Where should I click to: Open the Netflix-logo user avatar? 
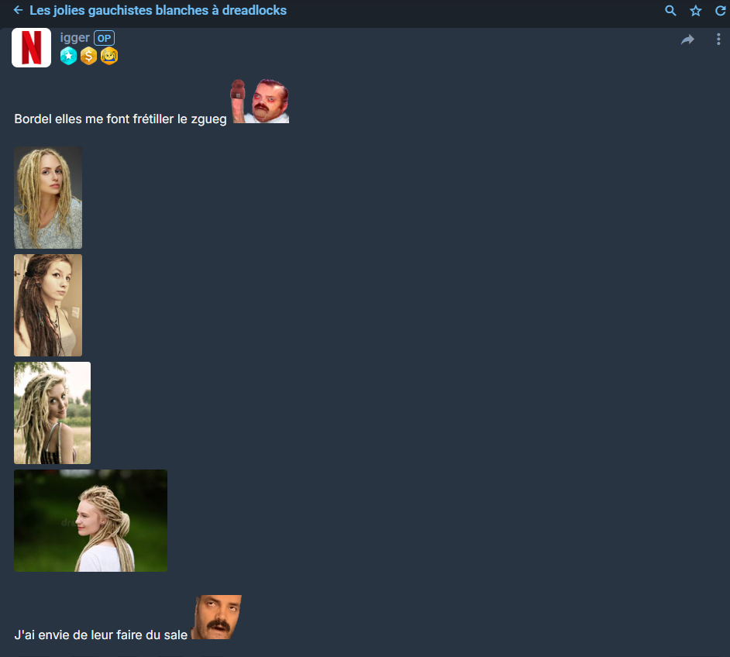(x=31, y=47)
